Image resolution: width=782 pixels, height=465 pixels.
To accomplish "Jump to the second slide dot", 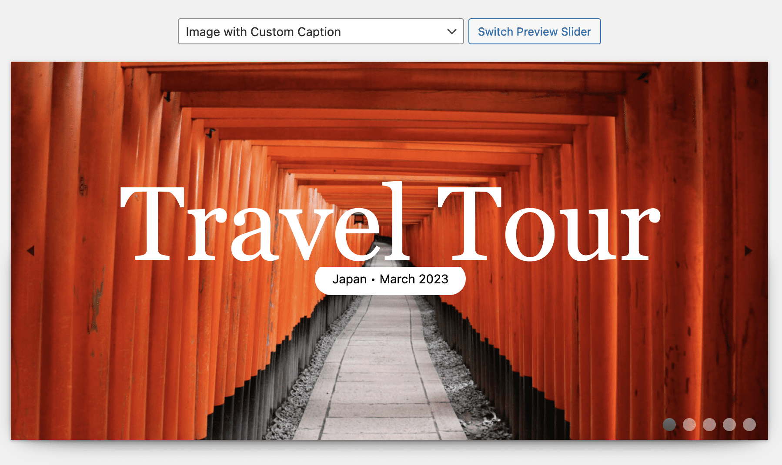I will pyautogui.click(x=689, y=425).
